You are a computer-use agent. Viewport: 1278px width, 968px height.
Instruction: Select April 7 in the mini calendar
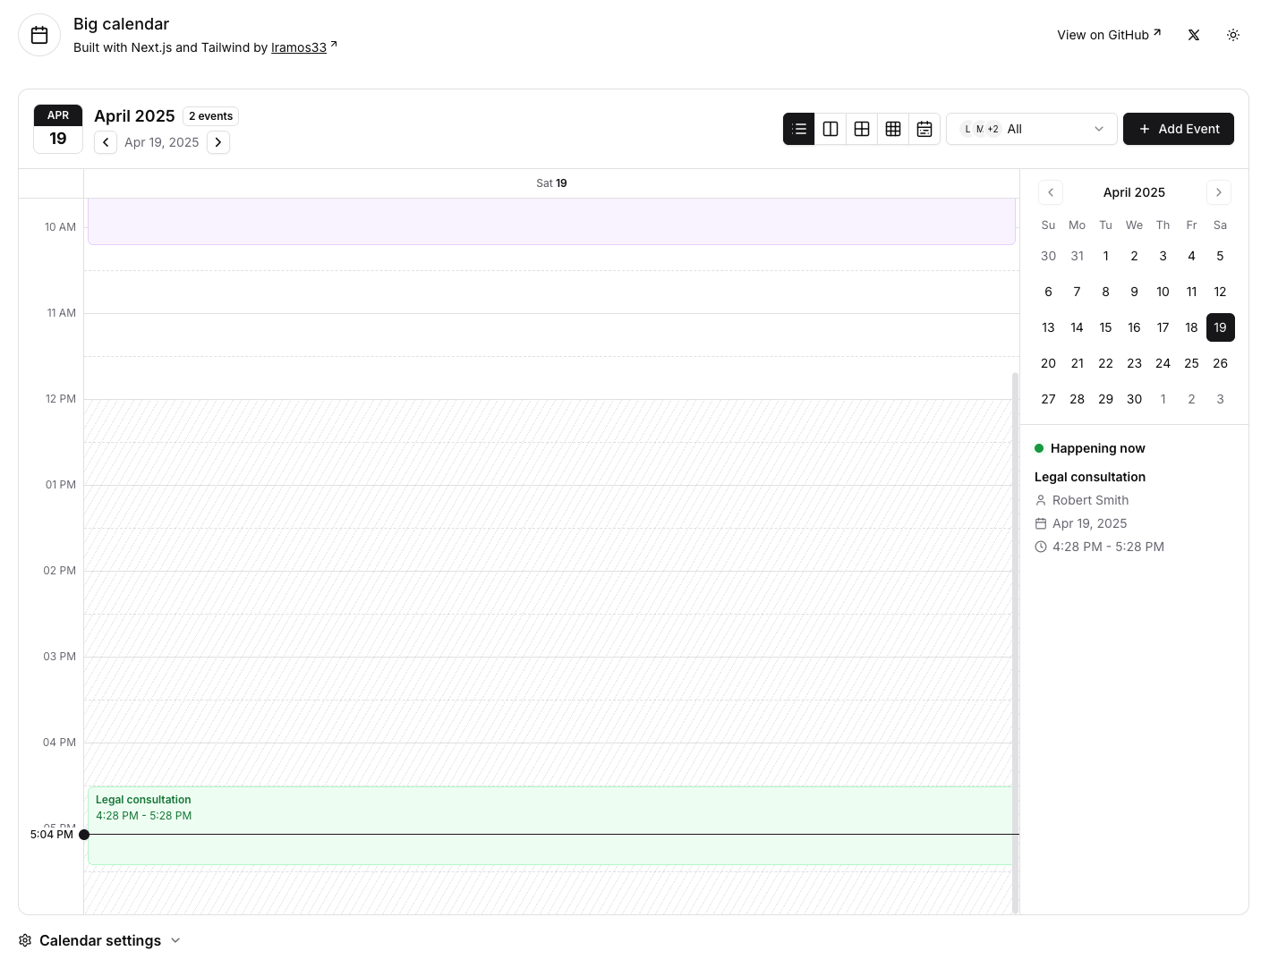(1078, 292)
